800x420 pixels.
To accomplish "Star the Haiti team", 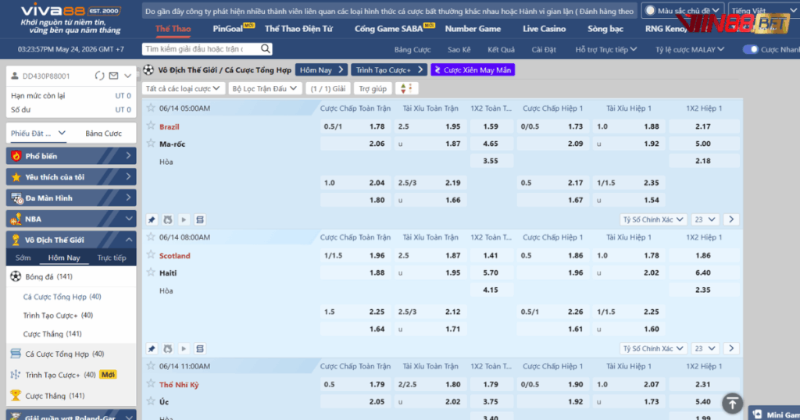I will point(151,272).
